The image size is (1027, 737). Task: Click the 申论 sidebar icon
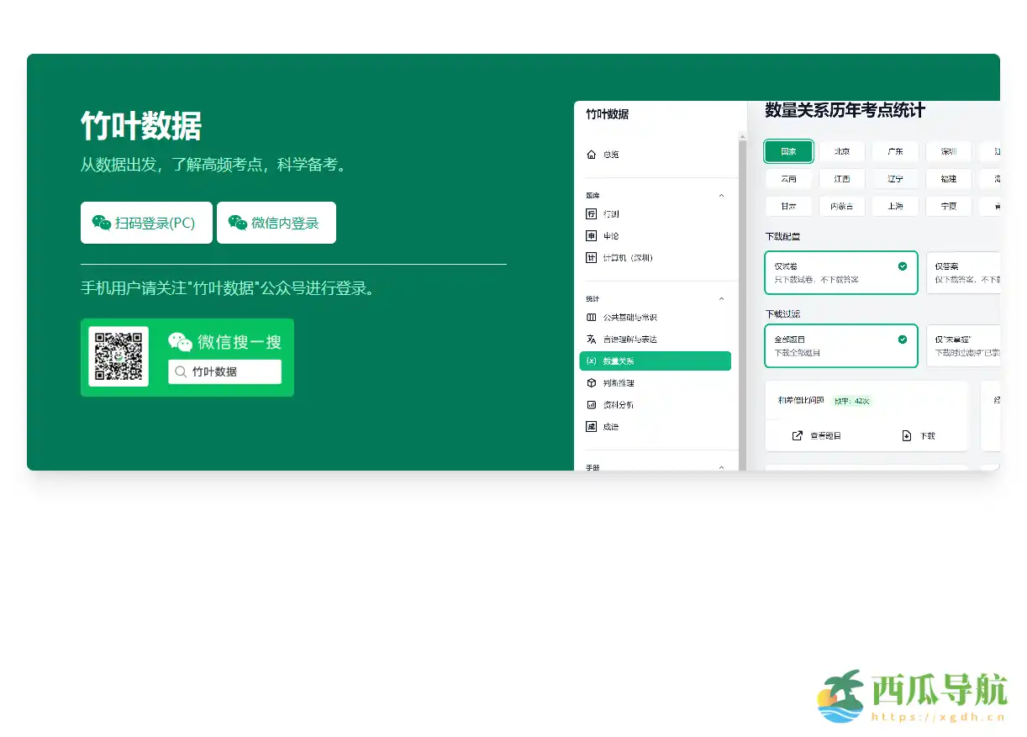[591, 235]
